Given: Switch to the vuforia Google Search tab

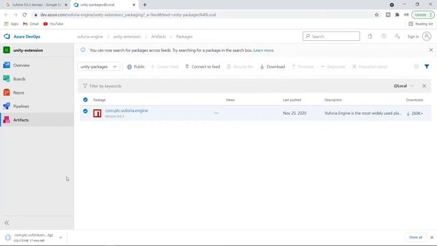Looking at the screenshot, I should click(36, 5).
